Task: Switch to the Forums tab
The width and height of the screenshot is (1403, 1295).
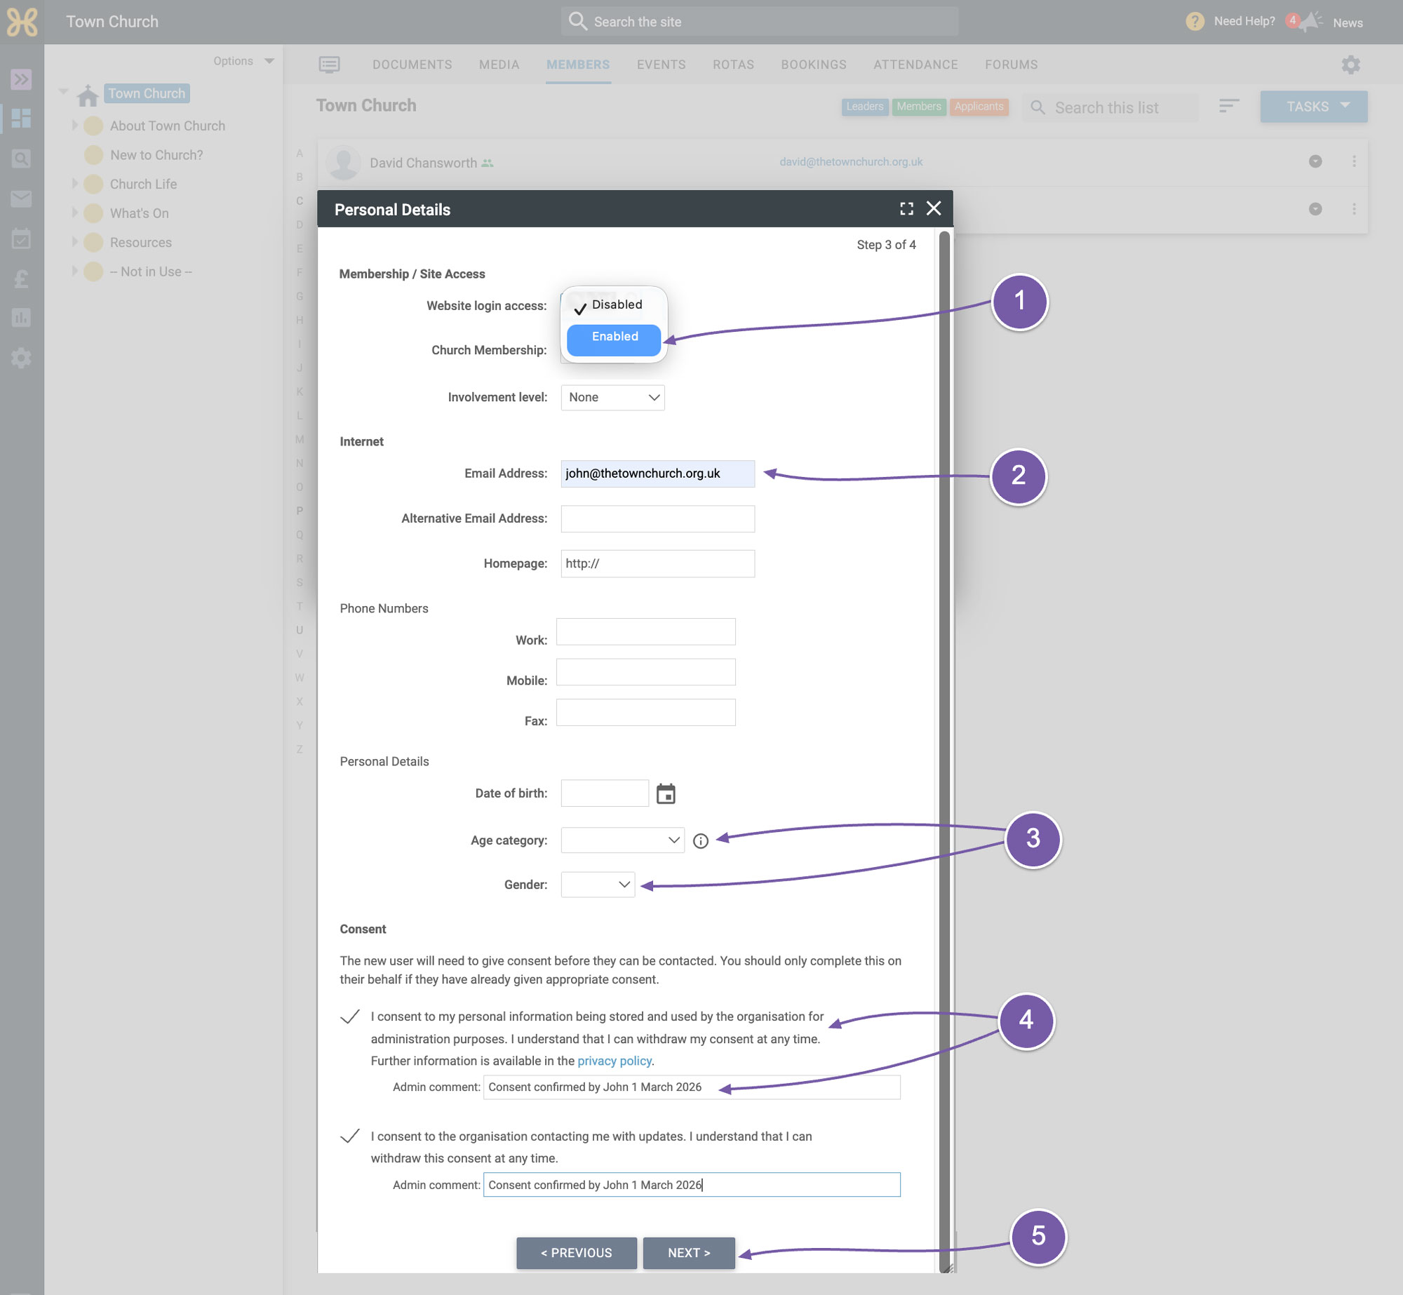Action: coord(1011,65)
